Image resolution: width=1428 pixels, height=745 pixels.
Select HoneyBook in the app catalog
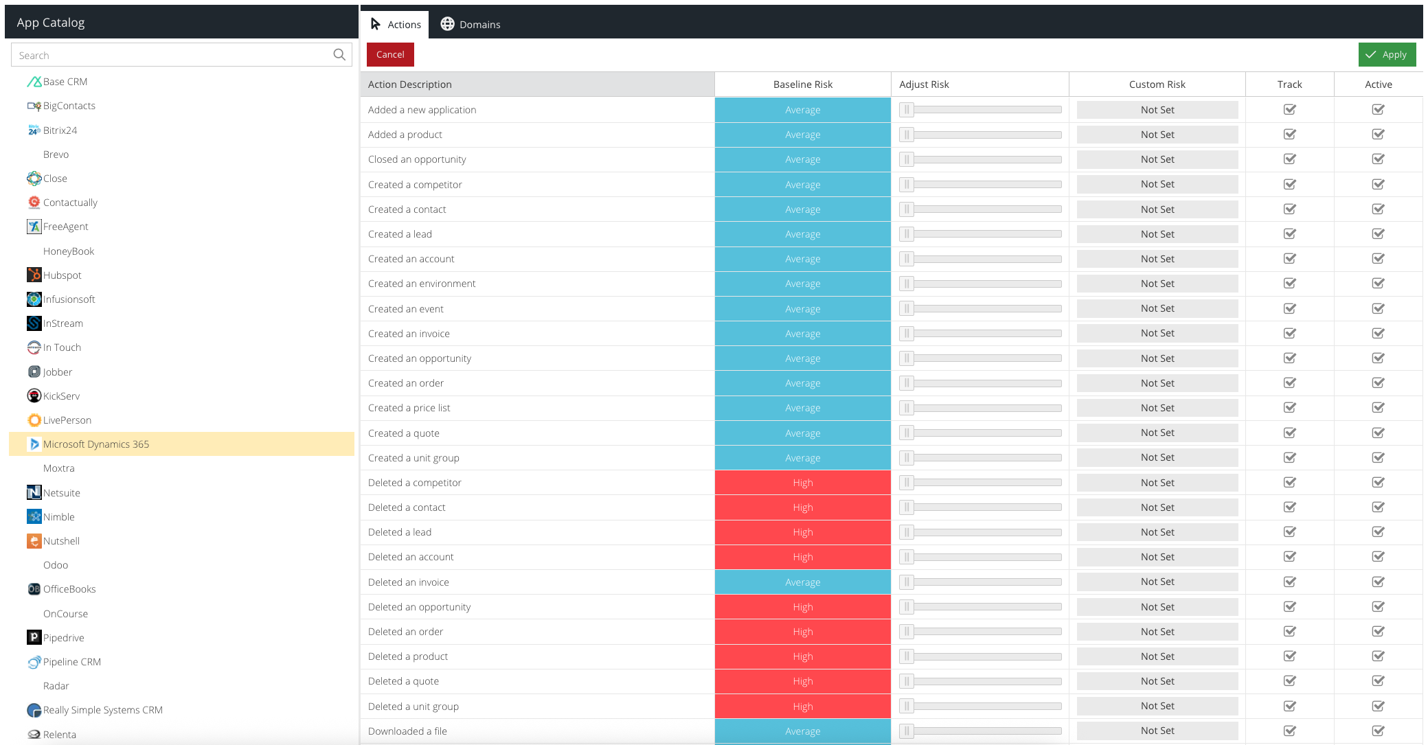coord(69,251)
